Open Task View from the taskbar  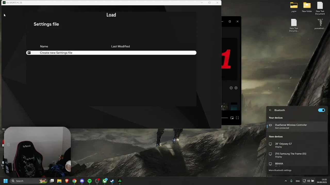point(52,181)
